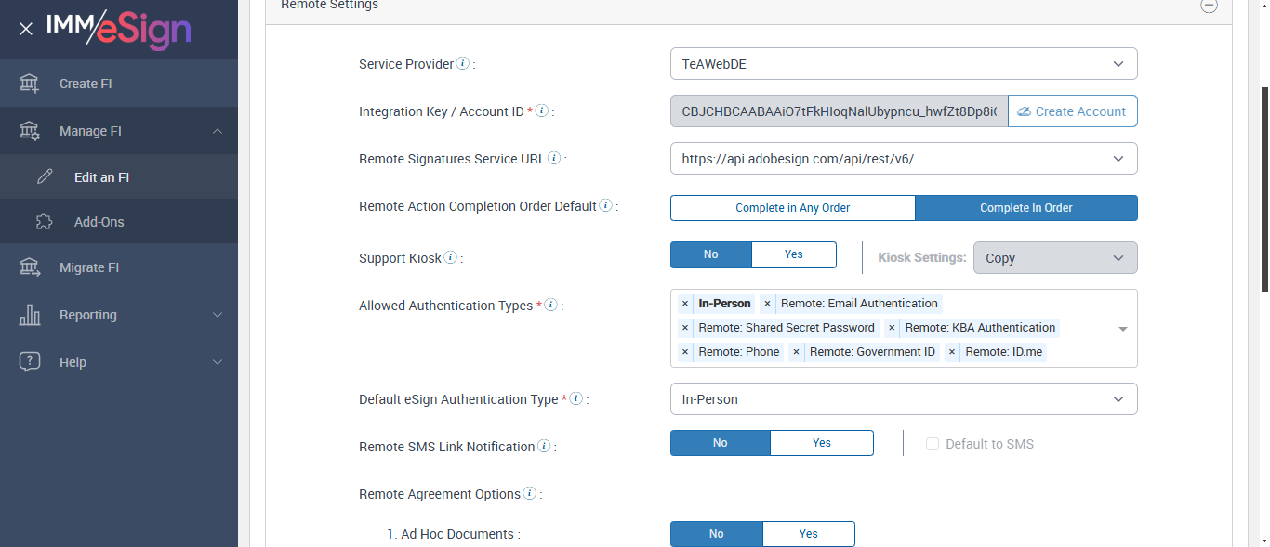Click the Create FI bank icon
Image resolution: width=1270 pixels, height=547 pixels.
click(30, 84)
